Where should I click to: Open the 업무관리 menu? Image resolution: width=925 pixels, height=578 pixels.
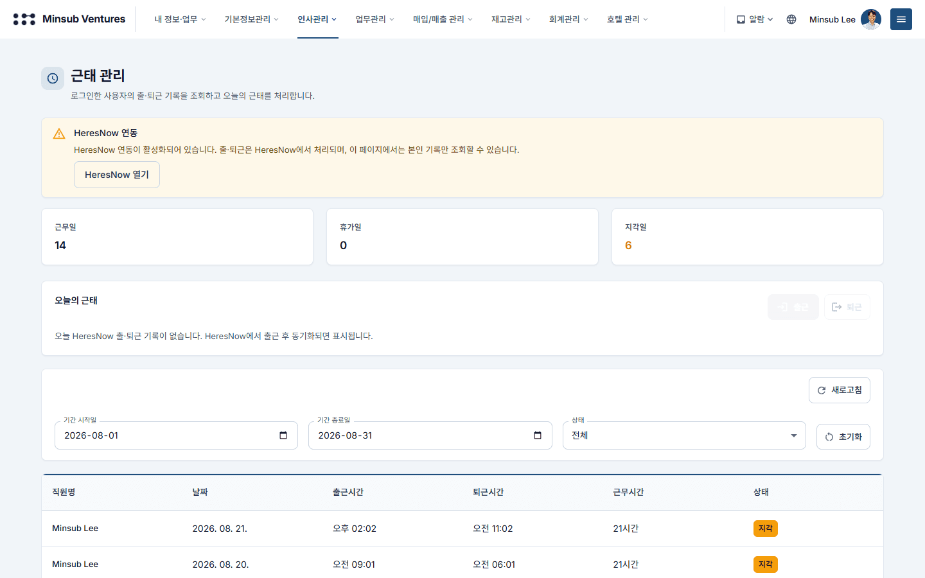[x=375, y=19]
